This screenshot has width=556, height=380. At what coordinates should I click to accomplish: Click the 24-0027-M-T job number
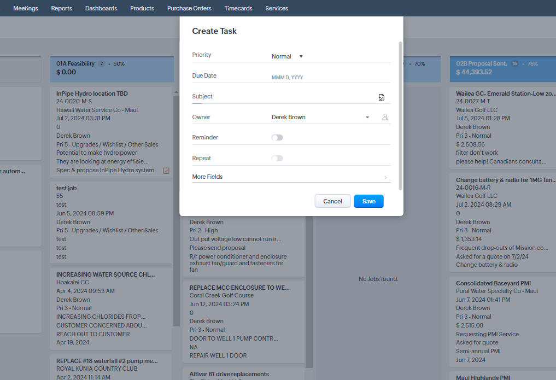coord(473,101)
